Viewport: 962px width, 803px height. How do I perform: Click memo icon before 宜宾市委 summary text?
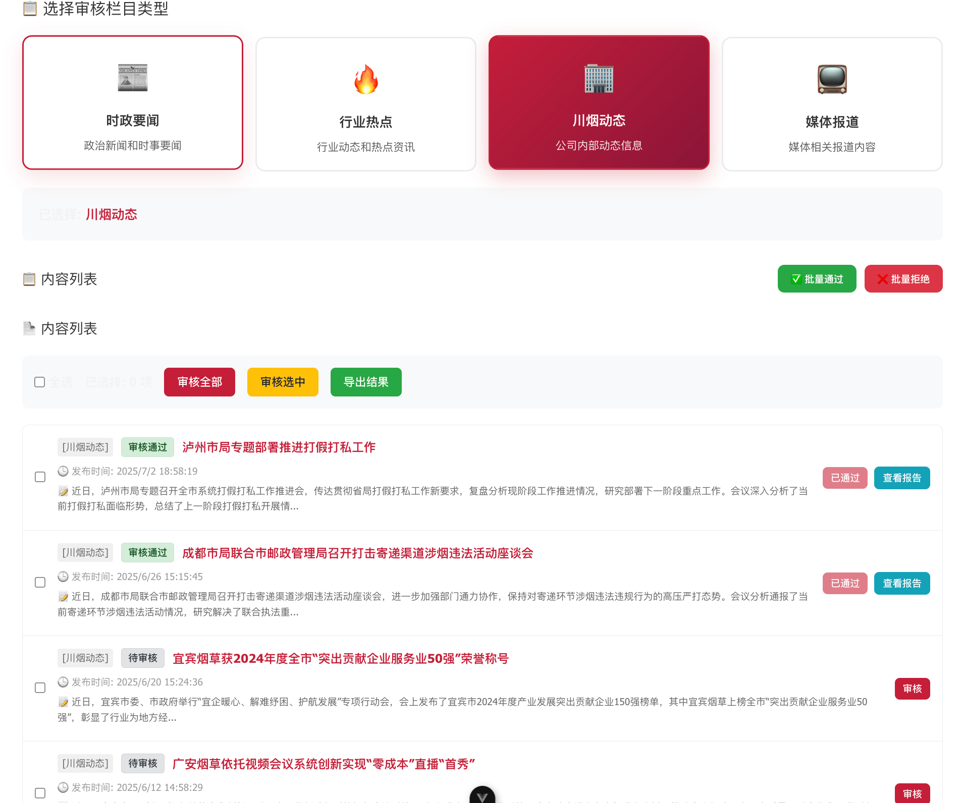63,702
